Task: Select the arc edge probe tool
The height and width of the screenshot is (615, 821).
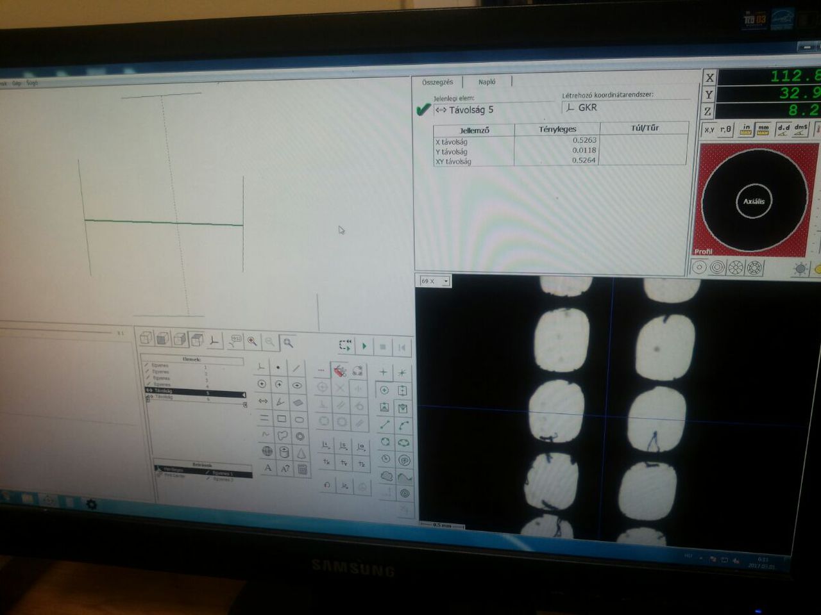Action: coord(403,425)
